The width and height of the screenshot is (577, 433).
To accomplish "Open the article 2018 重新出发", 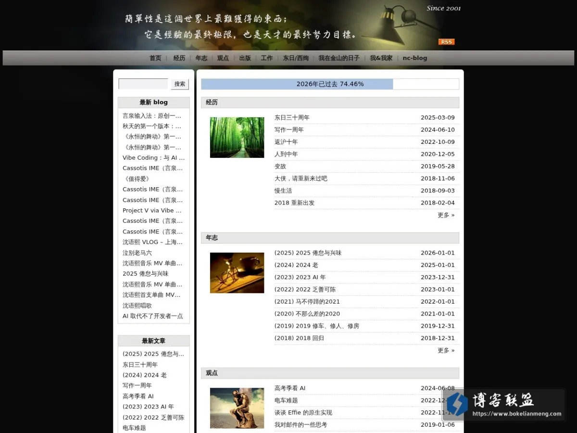I will click(x=294, y=203).
